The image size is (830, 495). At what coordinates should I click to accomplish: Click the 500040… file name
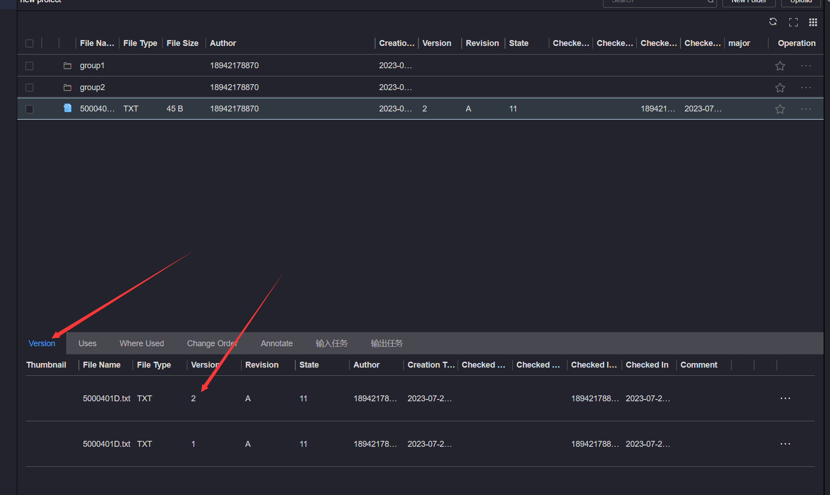coord(97,109)
